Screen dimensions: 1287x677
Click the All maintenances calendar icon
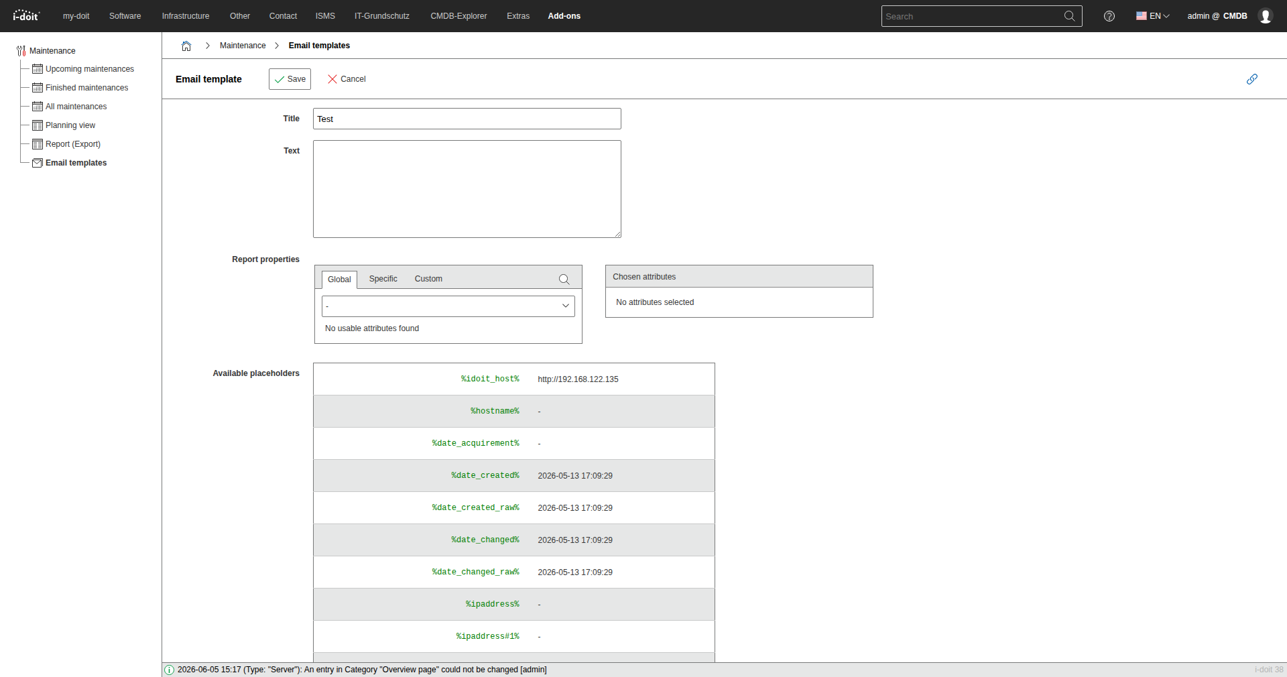38,107
